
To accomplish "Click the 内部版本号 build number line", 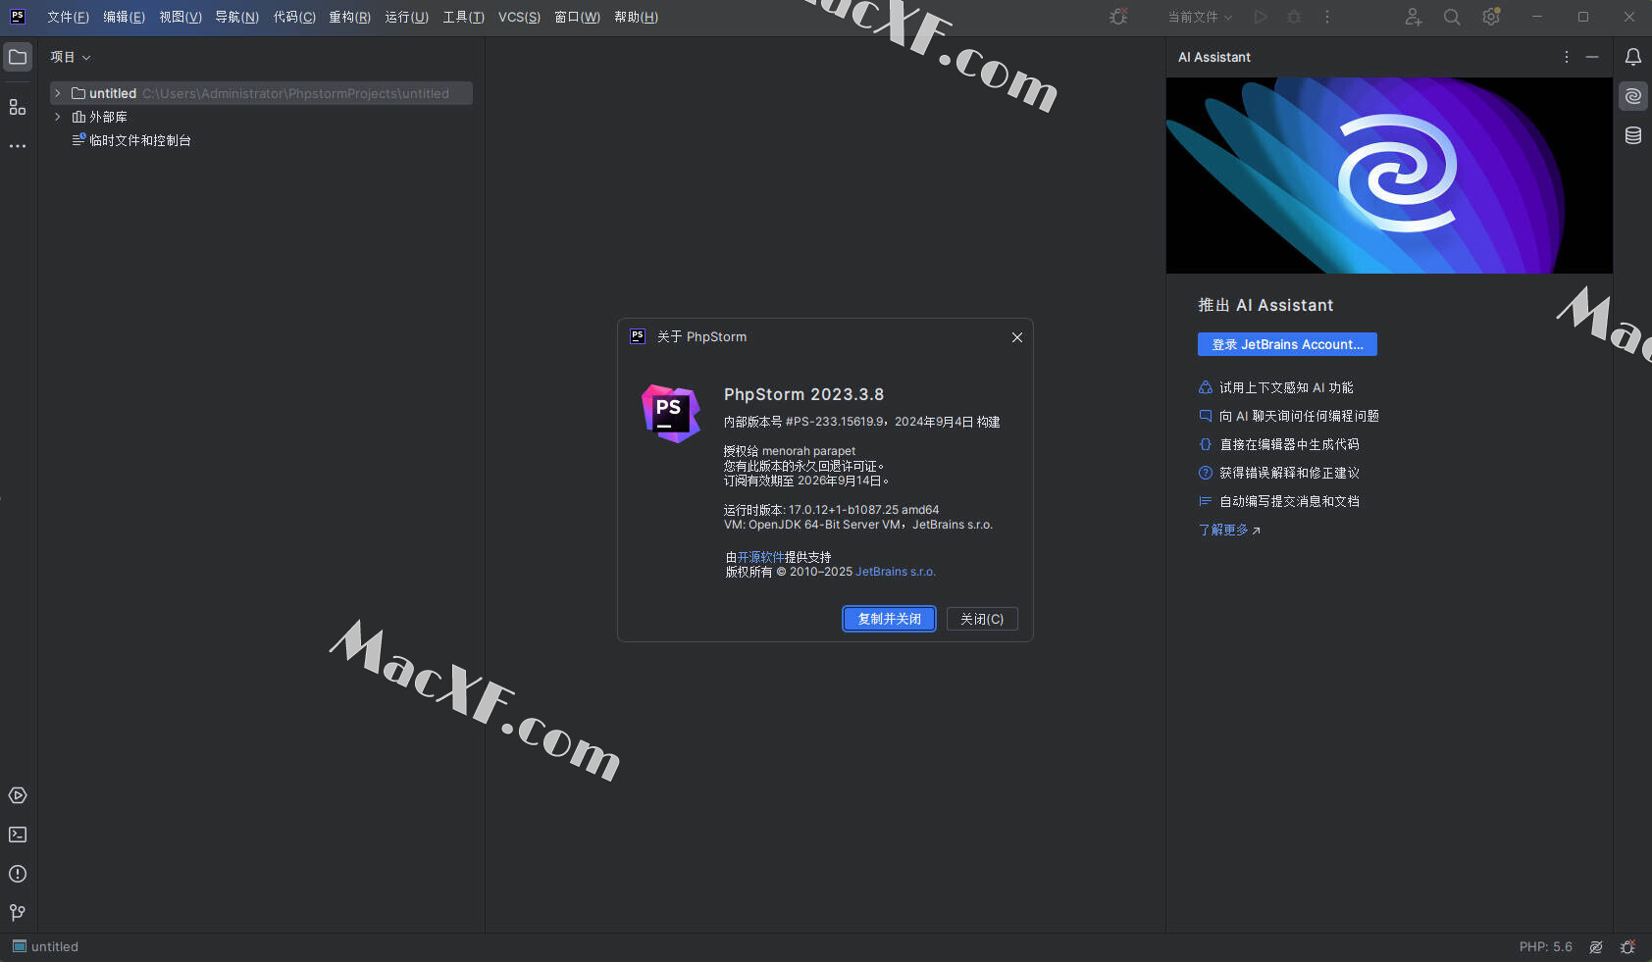I will tap(861, 422).
